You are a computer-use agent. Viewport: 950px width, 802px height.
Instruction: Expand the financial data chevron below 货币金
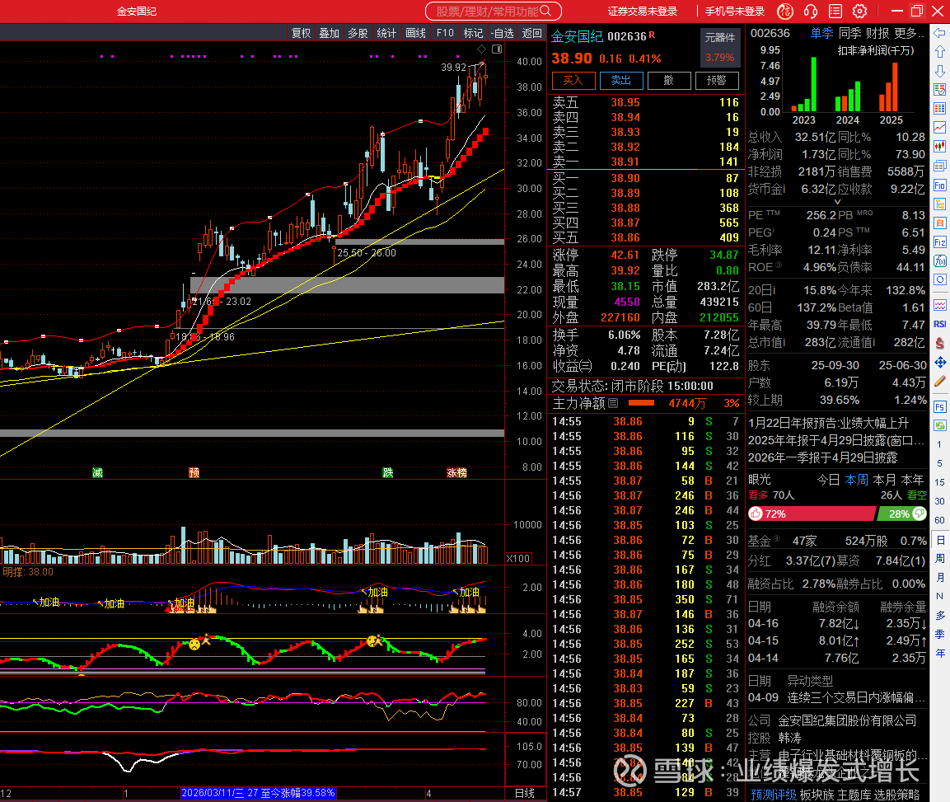pos(837,202)
